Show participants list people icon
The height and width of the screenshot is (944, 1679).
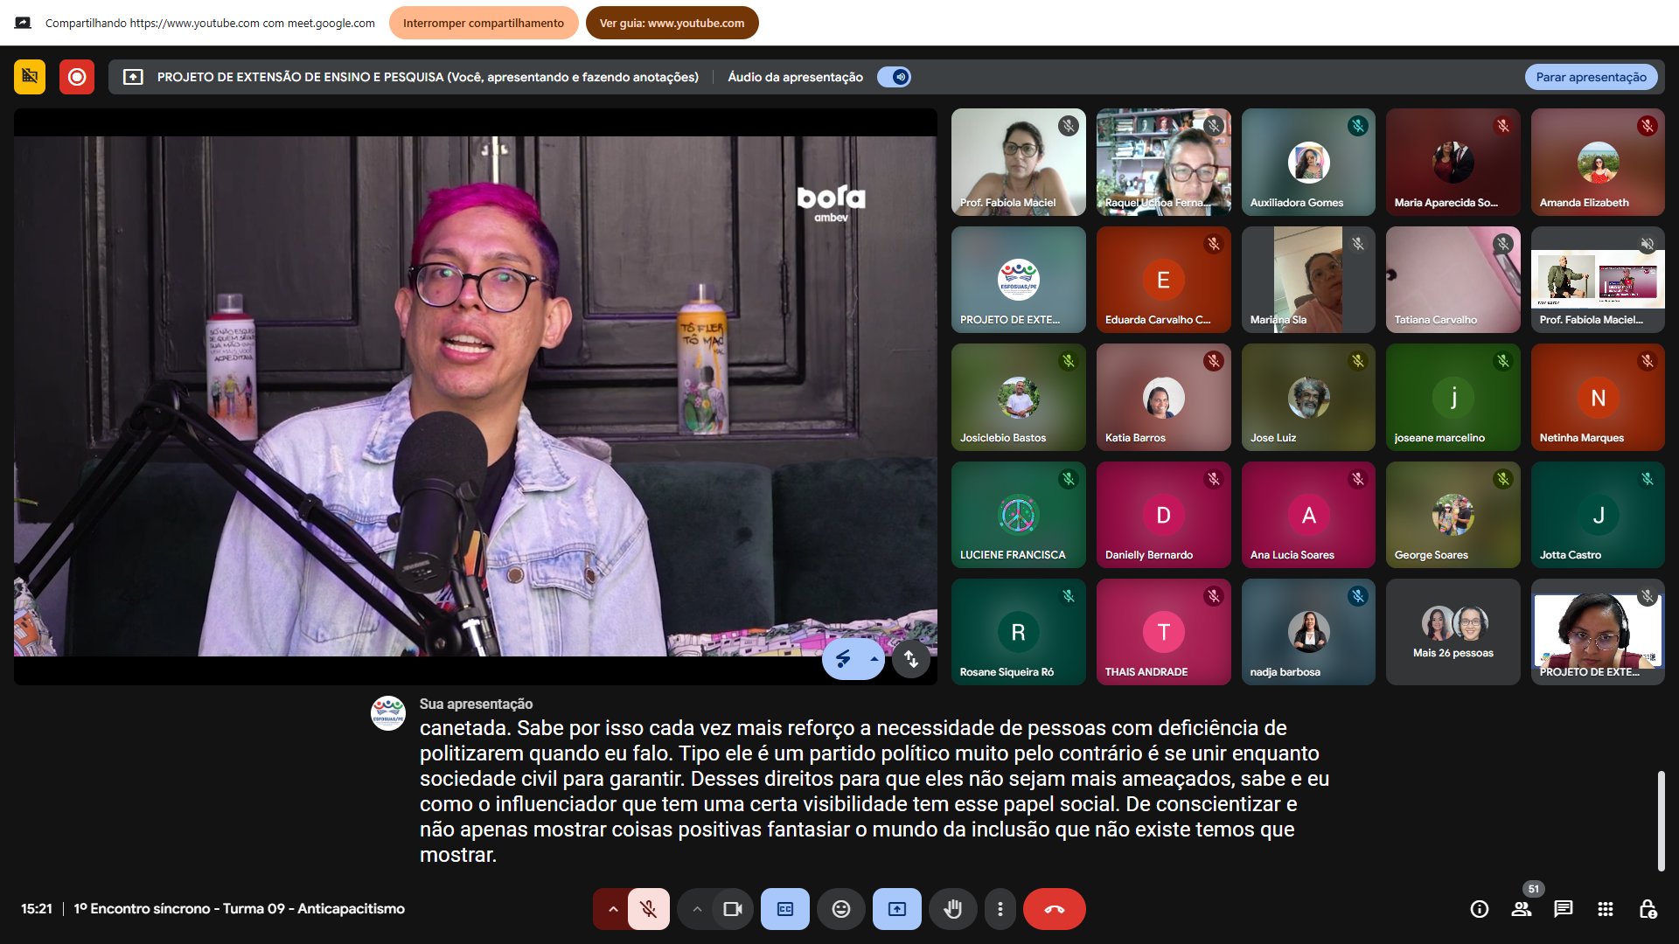click(1522, 909)
